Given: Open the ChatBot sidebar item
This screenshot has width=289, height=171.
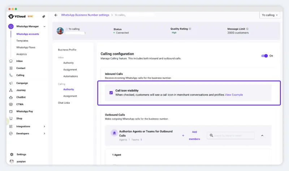Looking at the screenshot, I should [x=21, y=97].
